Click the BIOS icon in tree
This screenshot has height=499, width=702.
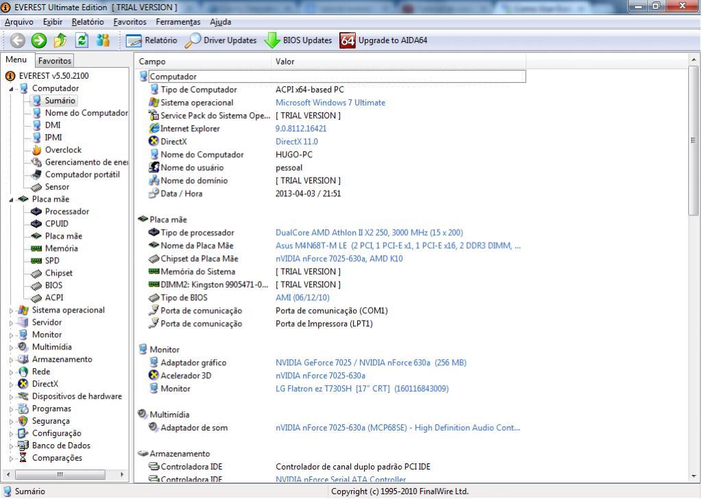click(x=37, y=285)
